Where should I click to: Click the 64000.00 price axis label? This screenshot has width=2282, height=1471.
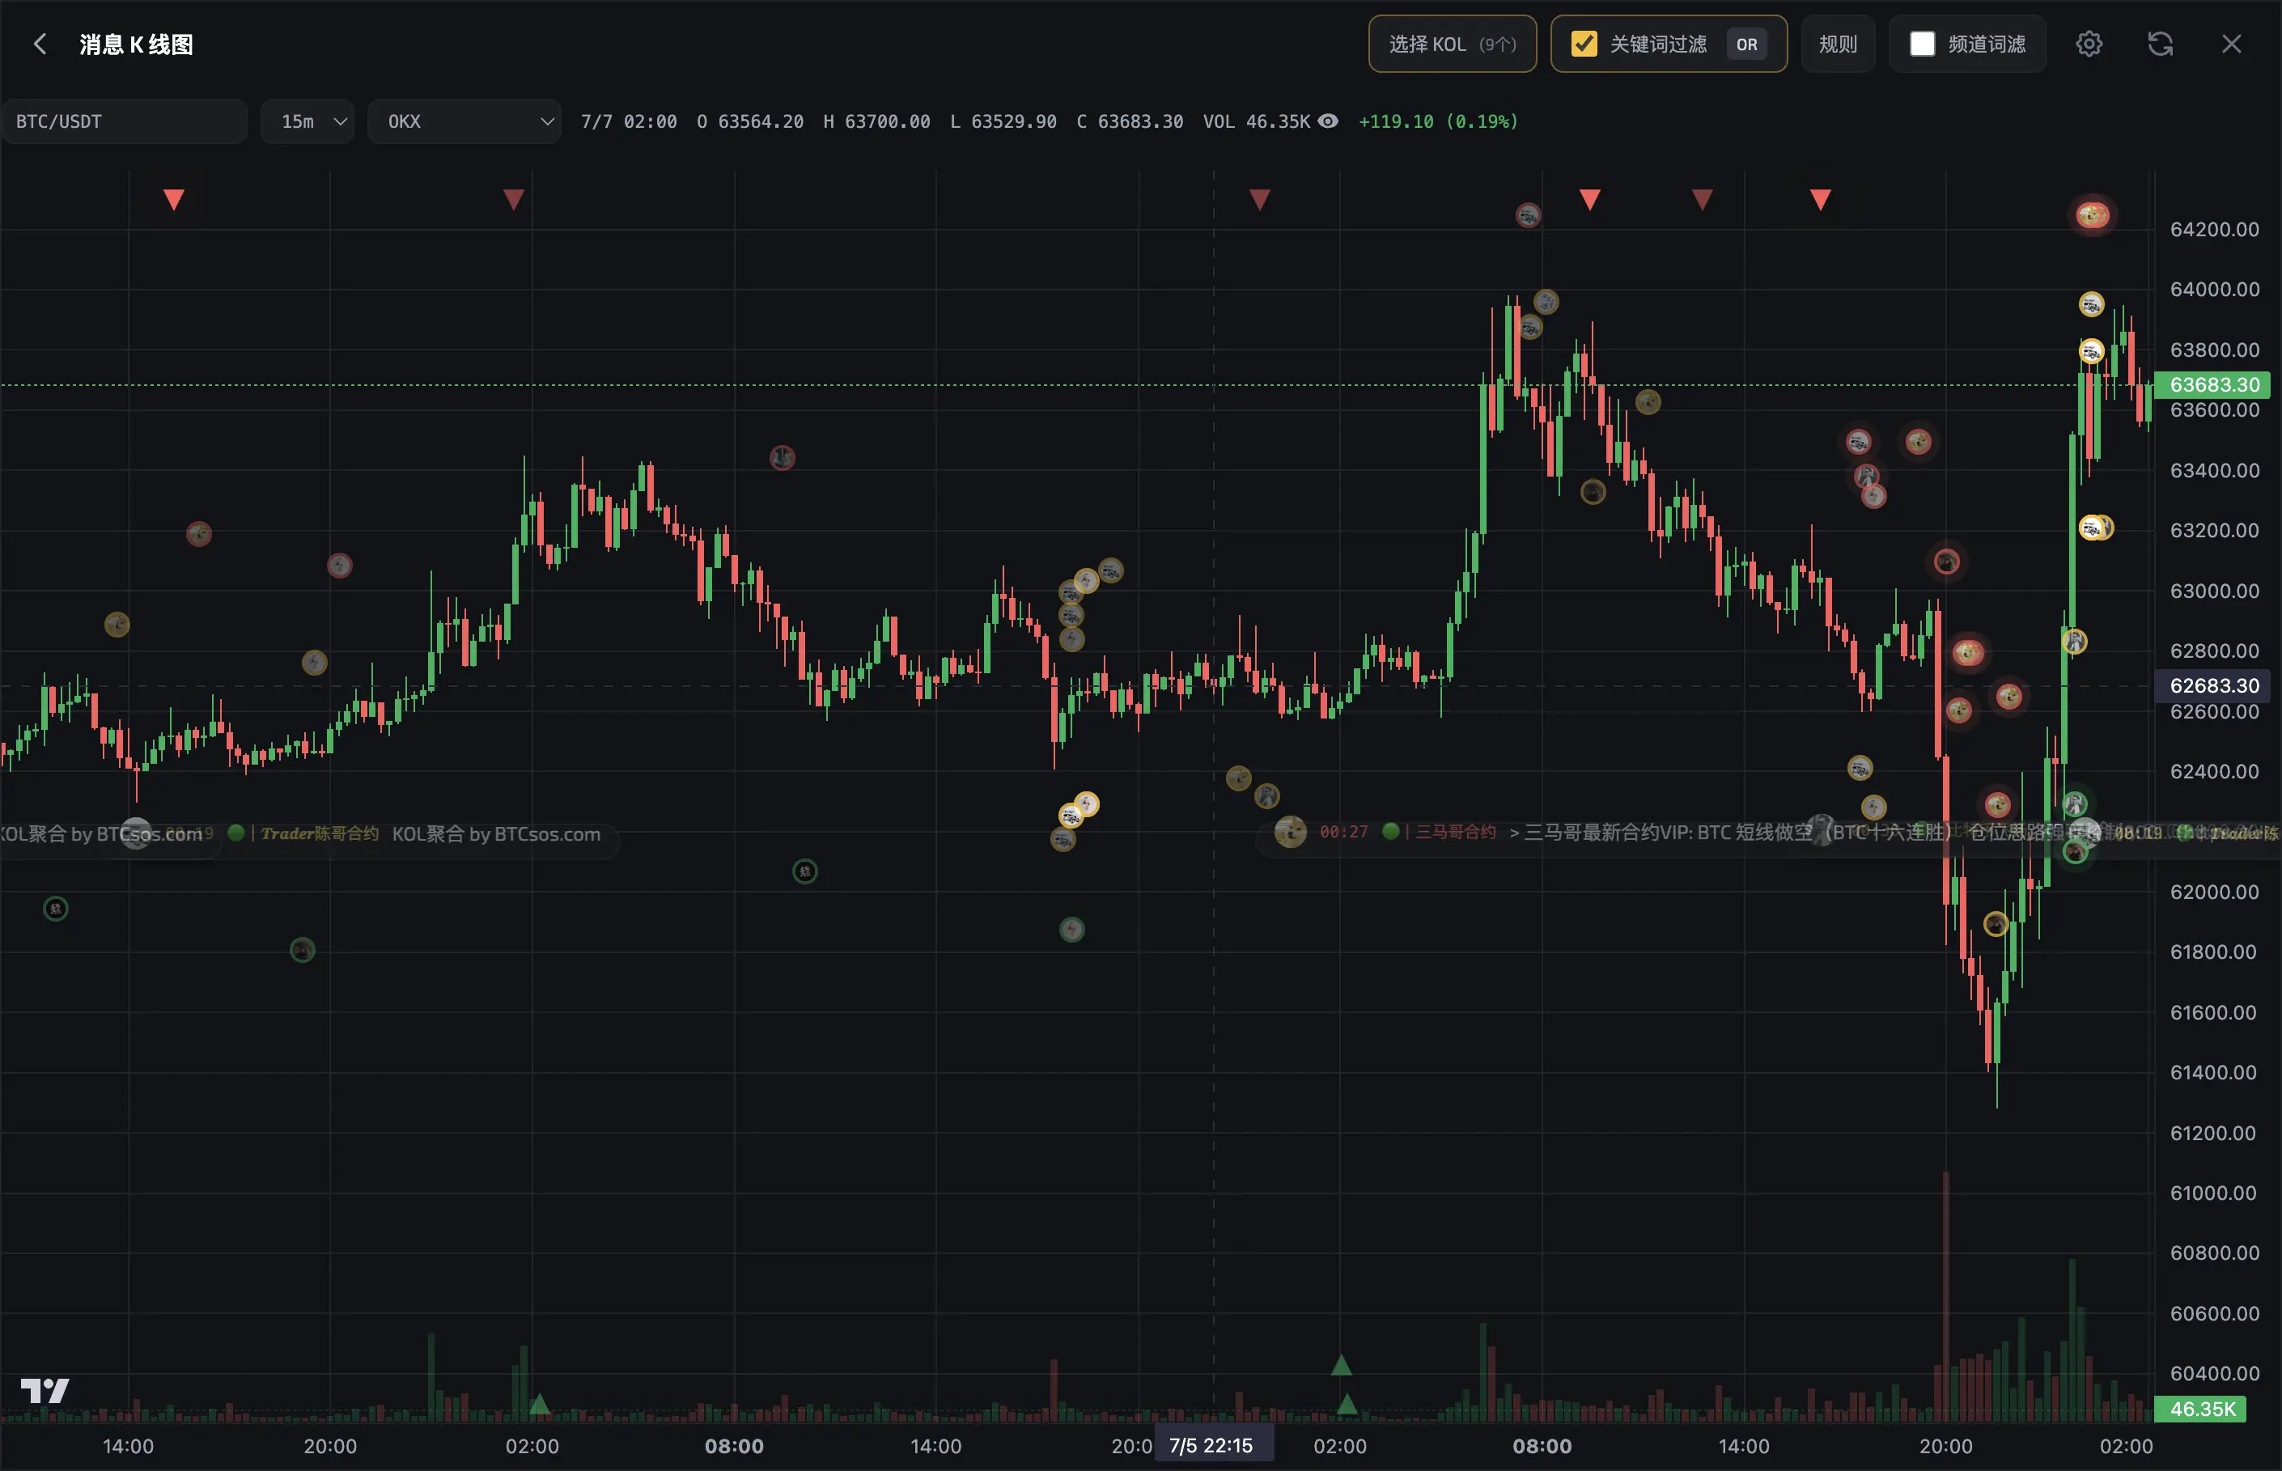tap(2213, 289)
